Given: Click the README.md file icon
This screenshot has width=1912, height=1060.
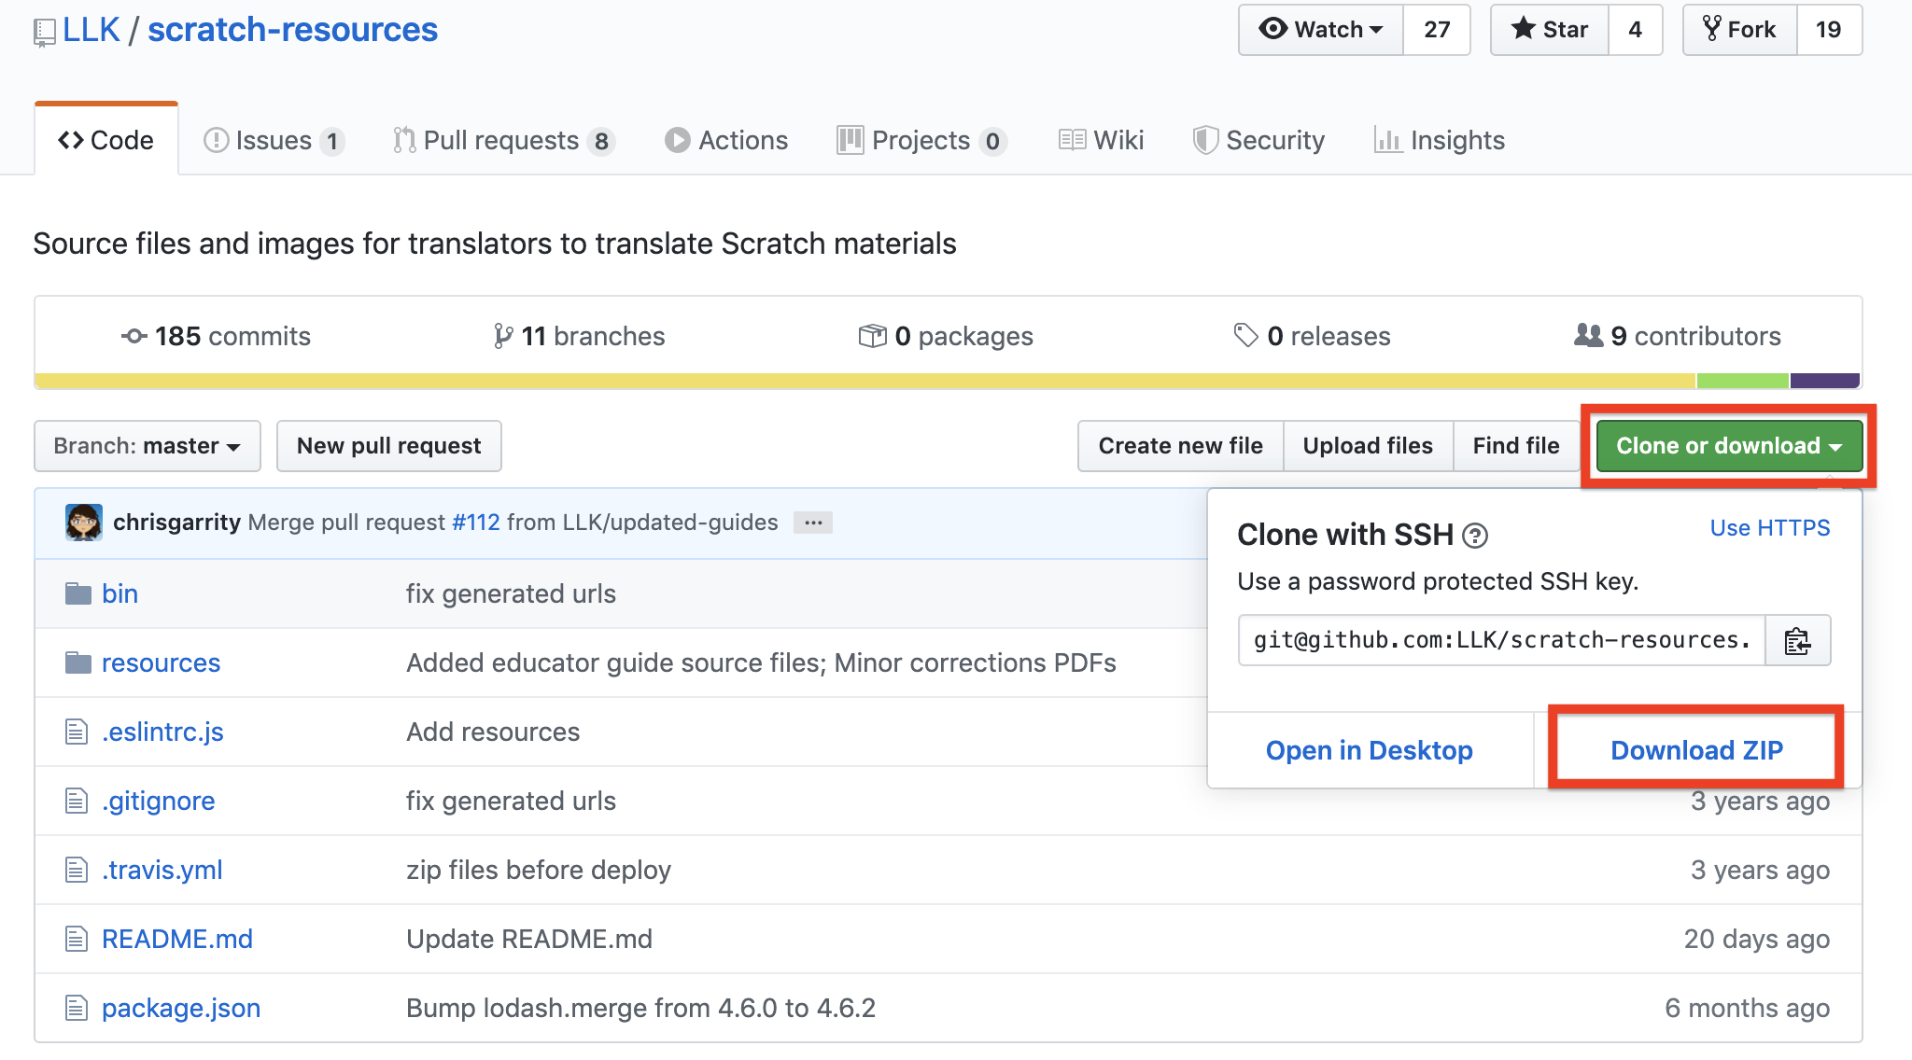Looking at the screenshot, I should pyautogui.click(x=77, y=939).
